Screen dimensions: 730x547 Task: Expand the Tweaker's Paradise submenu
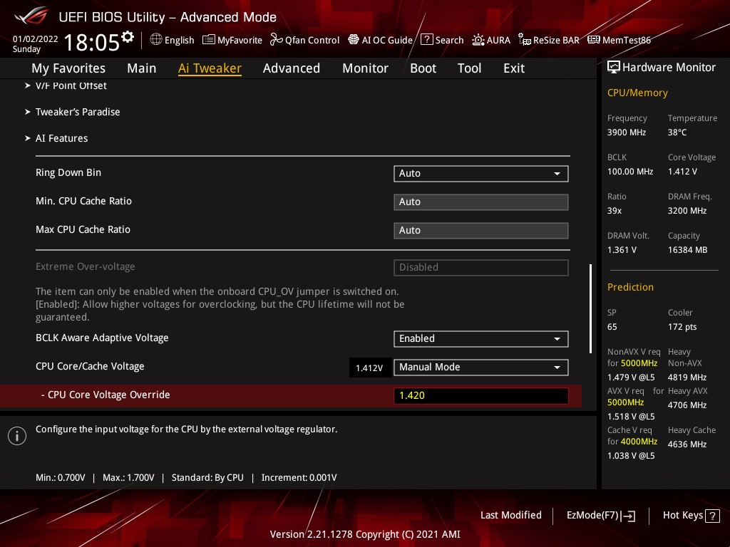[77, 112]
